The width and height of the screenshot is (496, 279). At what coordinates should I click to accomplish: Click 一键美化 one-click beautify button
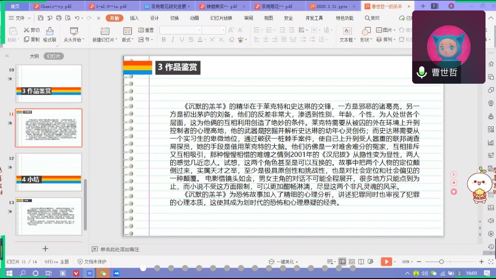pyautogui.click(x=283, y=262)
